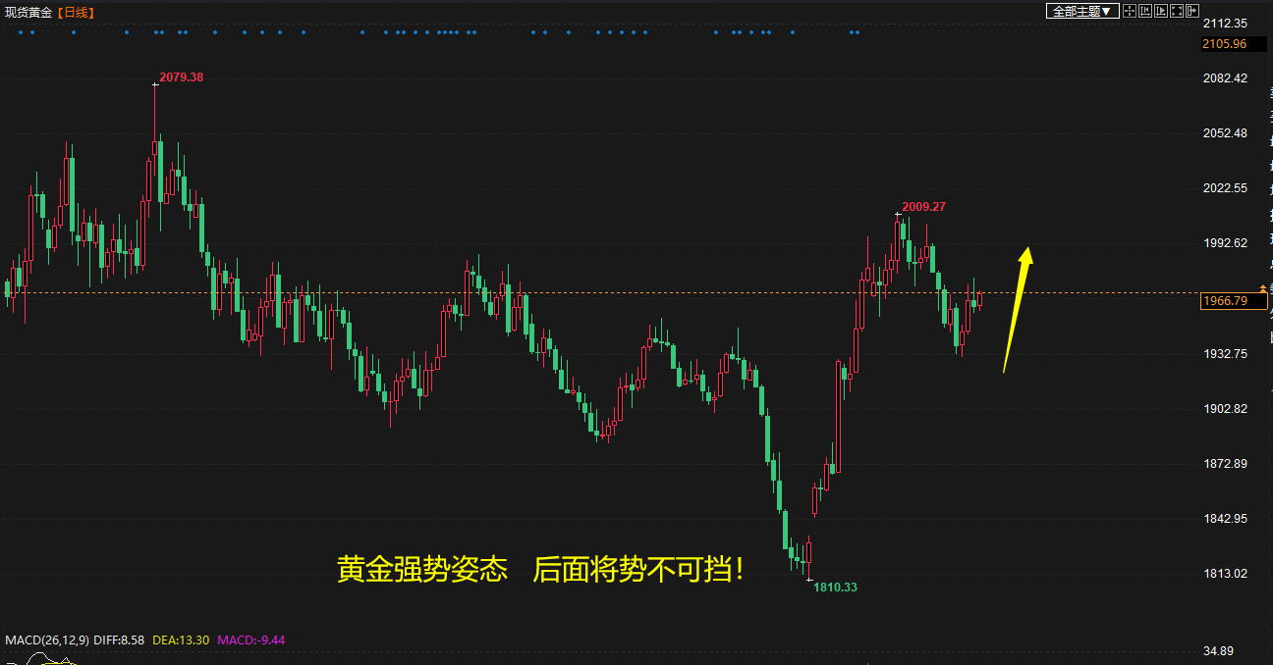The height and width of the screenshot is (665, 1273).
Task: Enable the crosshair cursor icon
Action: pos(1130,11)
